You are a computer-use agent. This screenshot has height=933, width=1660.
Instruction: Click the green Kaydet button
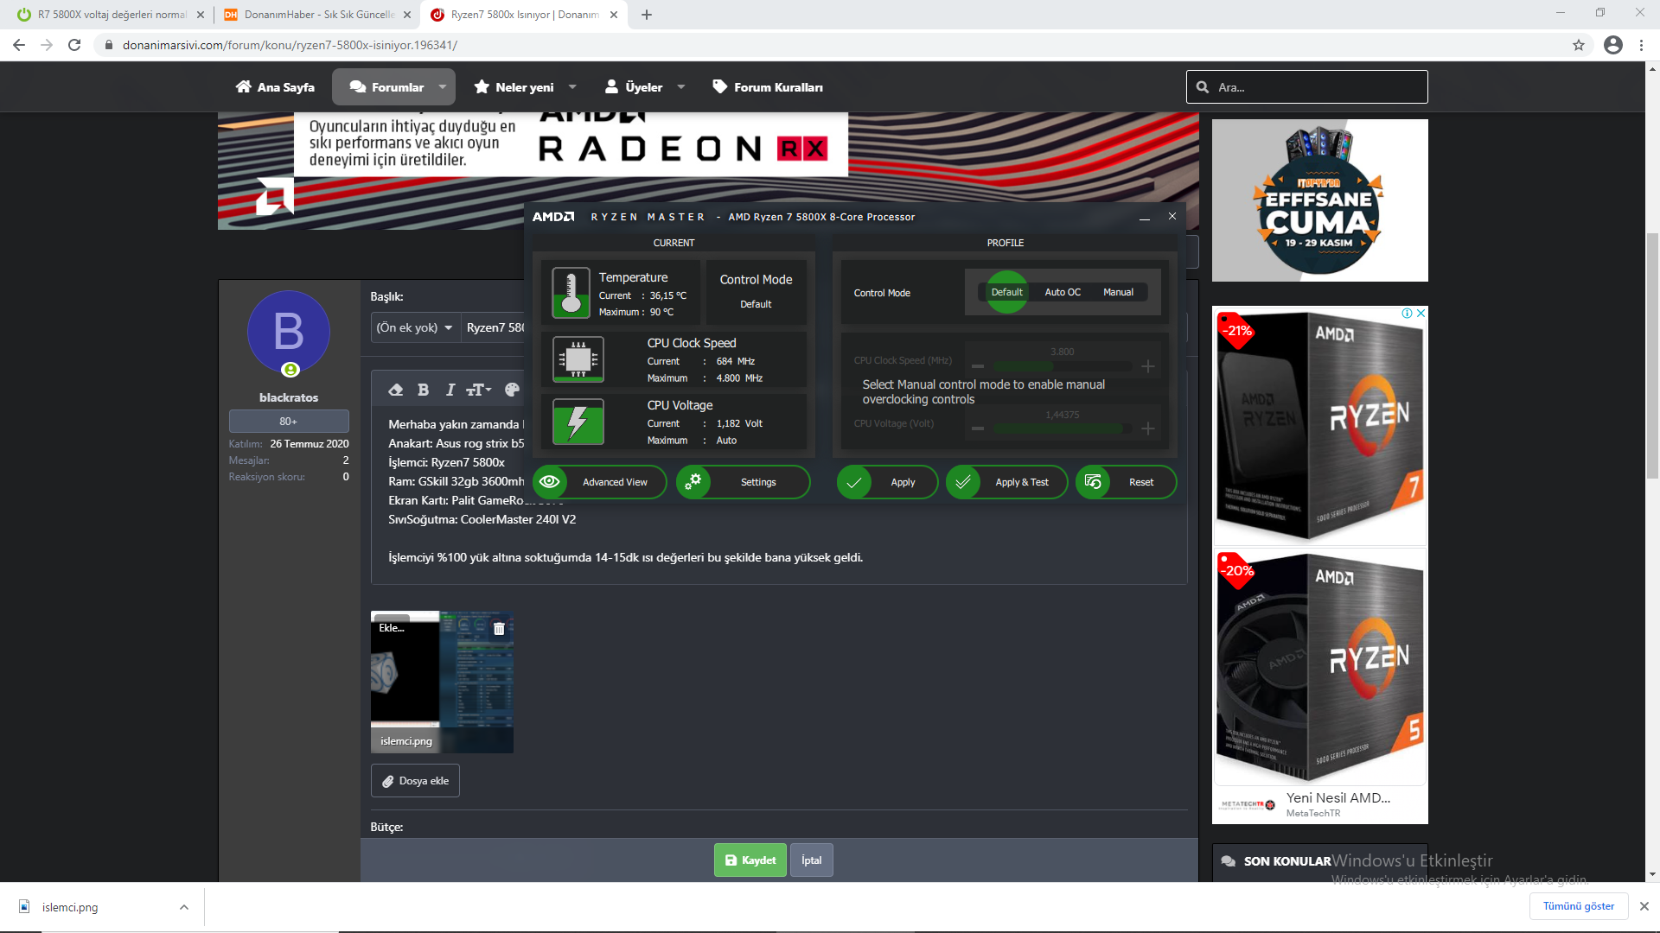[750, 860]
